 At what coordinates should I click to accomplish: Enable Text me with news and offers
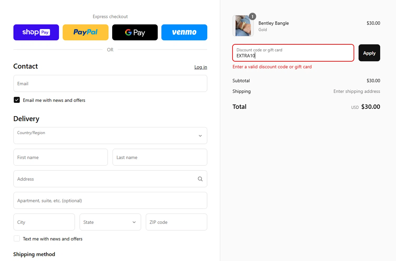click(17, 239)
